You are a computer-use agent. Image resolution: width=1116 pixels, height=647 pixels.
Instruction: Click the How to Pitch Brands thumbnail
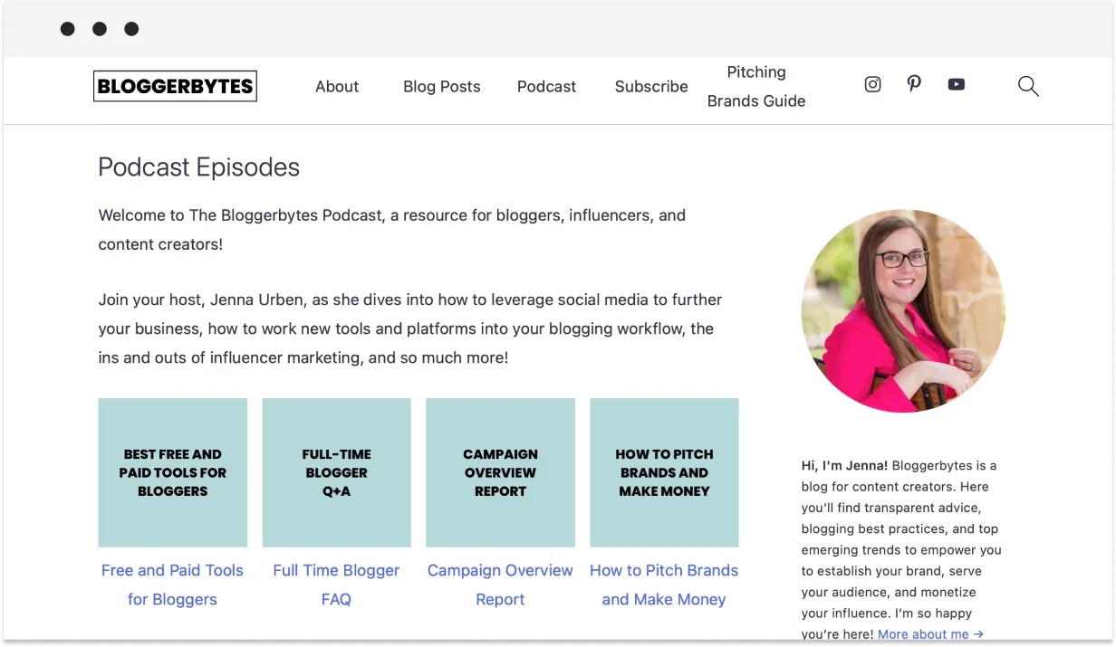point(664,472)
